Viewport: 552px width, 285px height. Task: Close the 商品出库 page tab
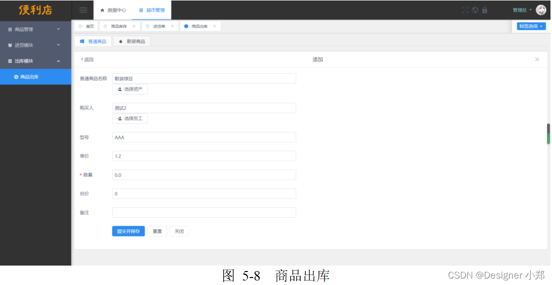tap(215, 26)
